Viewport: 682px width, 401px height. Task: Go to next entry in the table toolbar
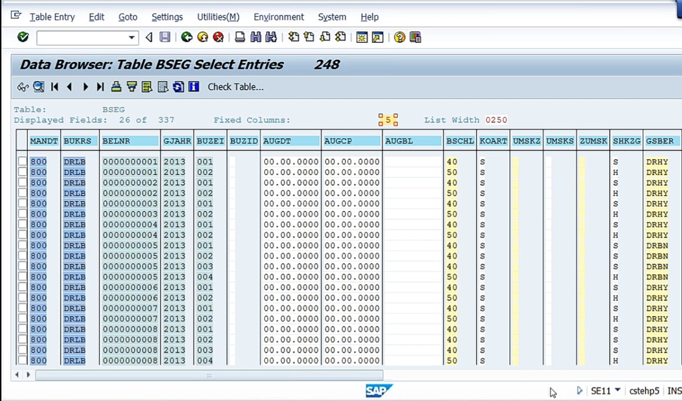tap(85, 87)
